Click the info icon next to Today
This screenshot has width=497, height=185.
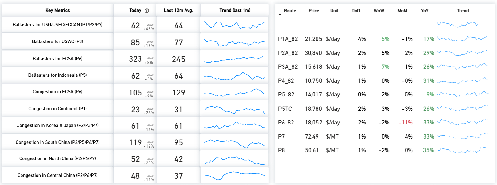coord(147,11)
